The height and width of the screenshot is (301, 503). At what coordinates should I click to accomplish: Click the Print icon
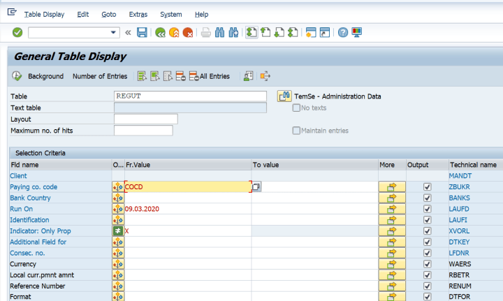[x=205, y=32]
